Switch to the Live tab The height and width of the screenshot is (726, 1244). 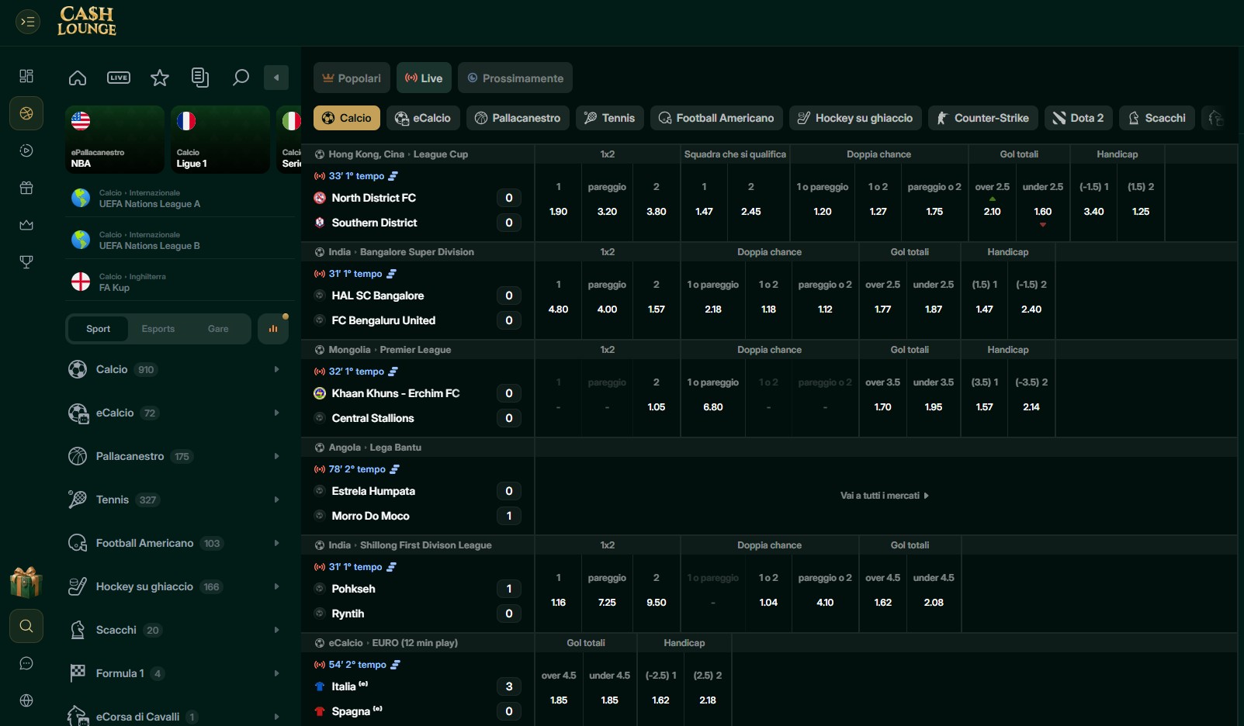[424, 78]
